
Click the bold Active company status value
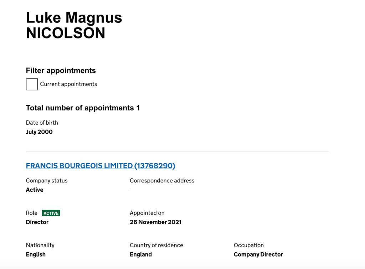tap(35, 190)
